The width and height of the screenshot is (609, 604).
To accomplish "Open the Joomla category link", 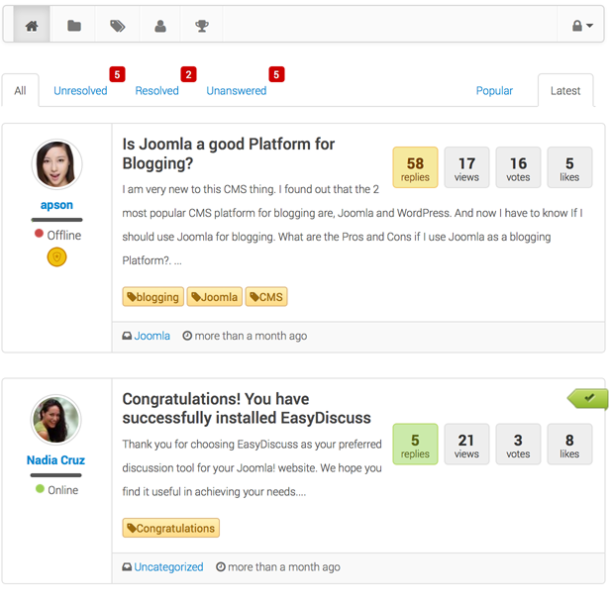I will click(x=152, y=336).
